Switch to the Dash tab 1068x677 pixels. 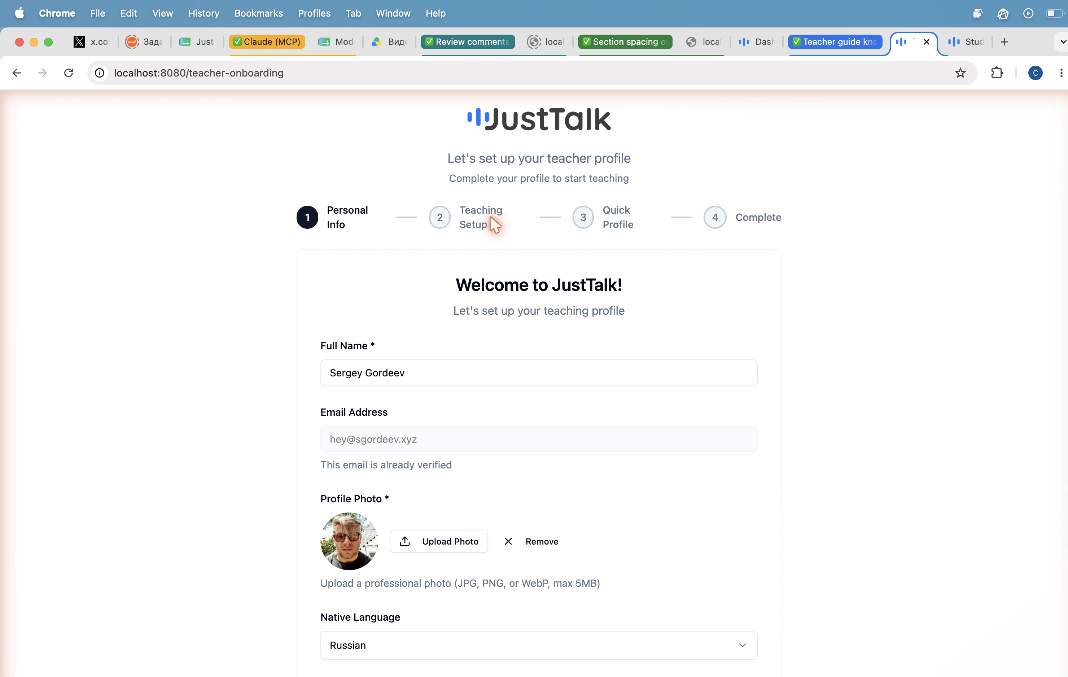757,42
